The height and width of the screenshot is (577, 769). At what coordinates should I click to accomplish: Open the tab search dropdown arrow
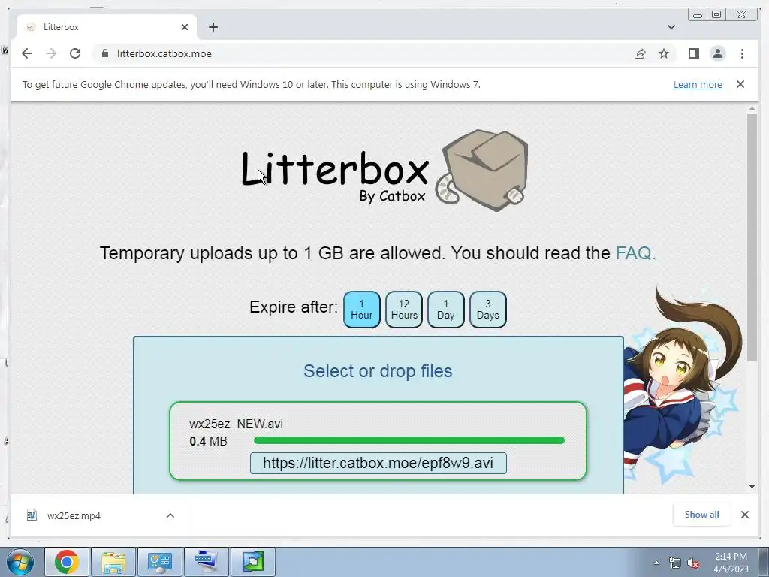point(671,27)
